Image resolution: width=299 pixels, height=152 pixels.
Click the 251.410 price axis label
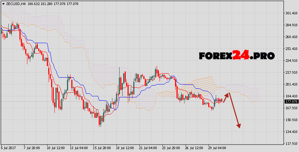(x=291, y=49)
